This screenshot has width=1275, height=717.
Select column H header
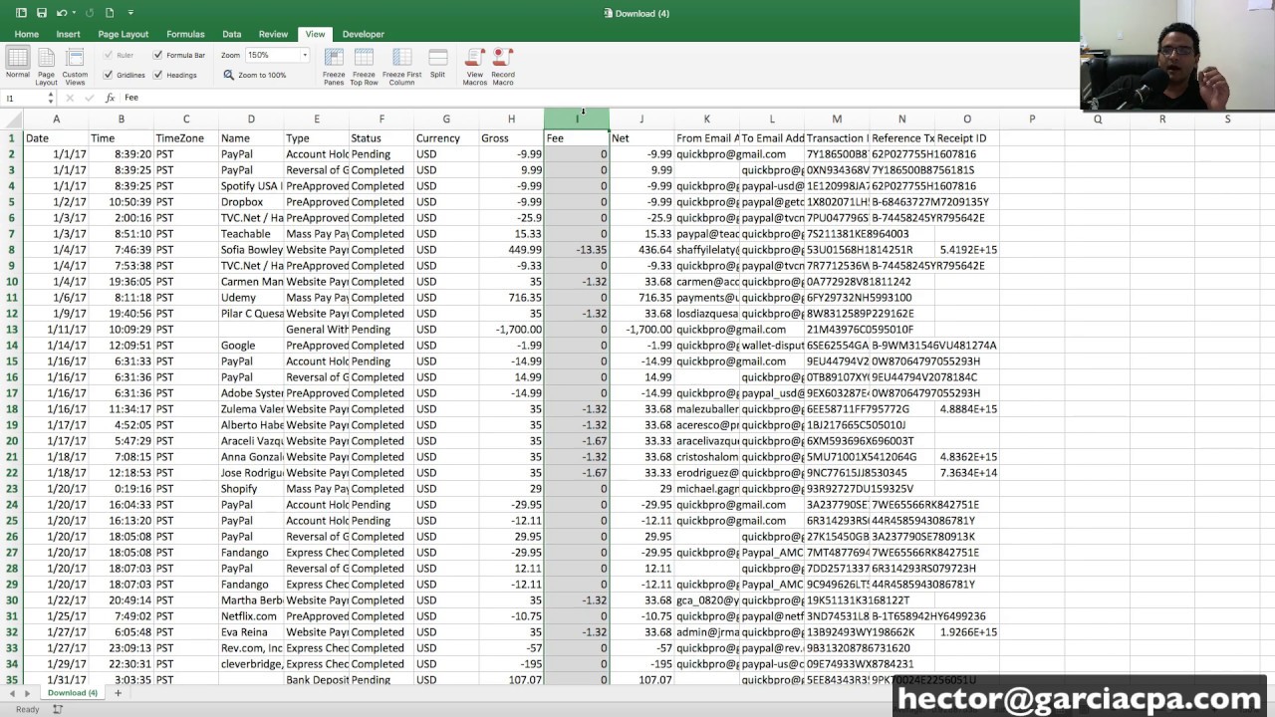(x=511, y=119)
